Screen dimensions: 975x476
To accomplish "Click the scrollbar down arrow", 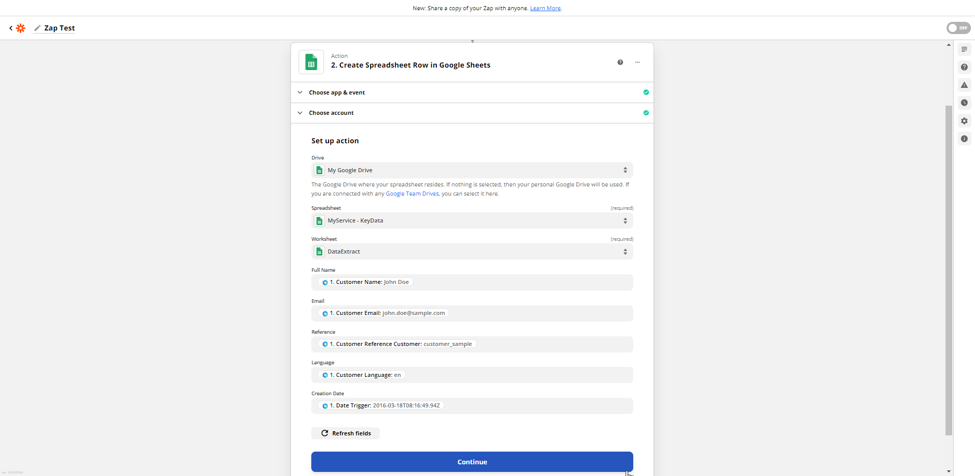I will point(949,471).
